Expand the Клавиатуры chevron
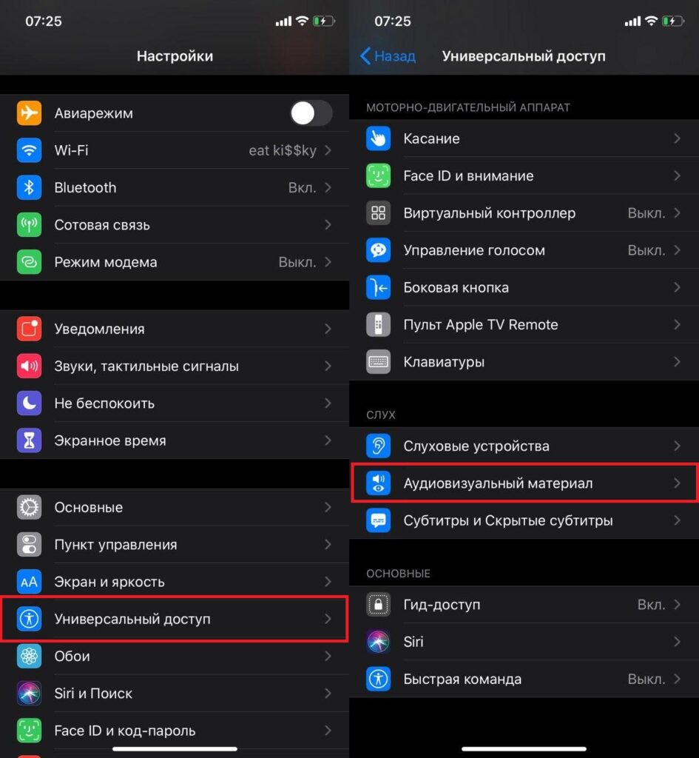 (x=678, y=361)
